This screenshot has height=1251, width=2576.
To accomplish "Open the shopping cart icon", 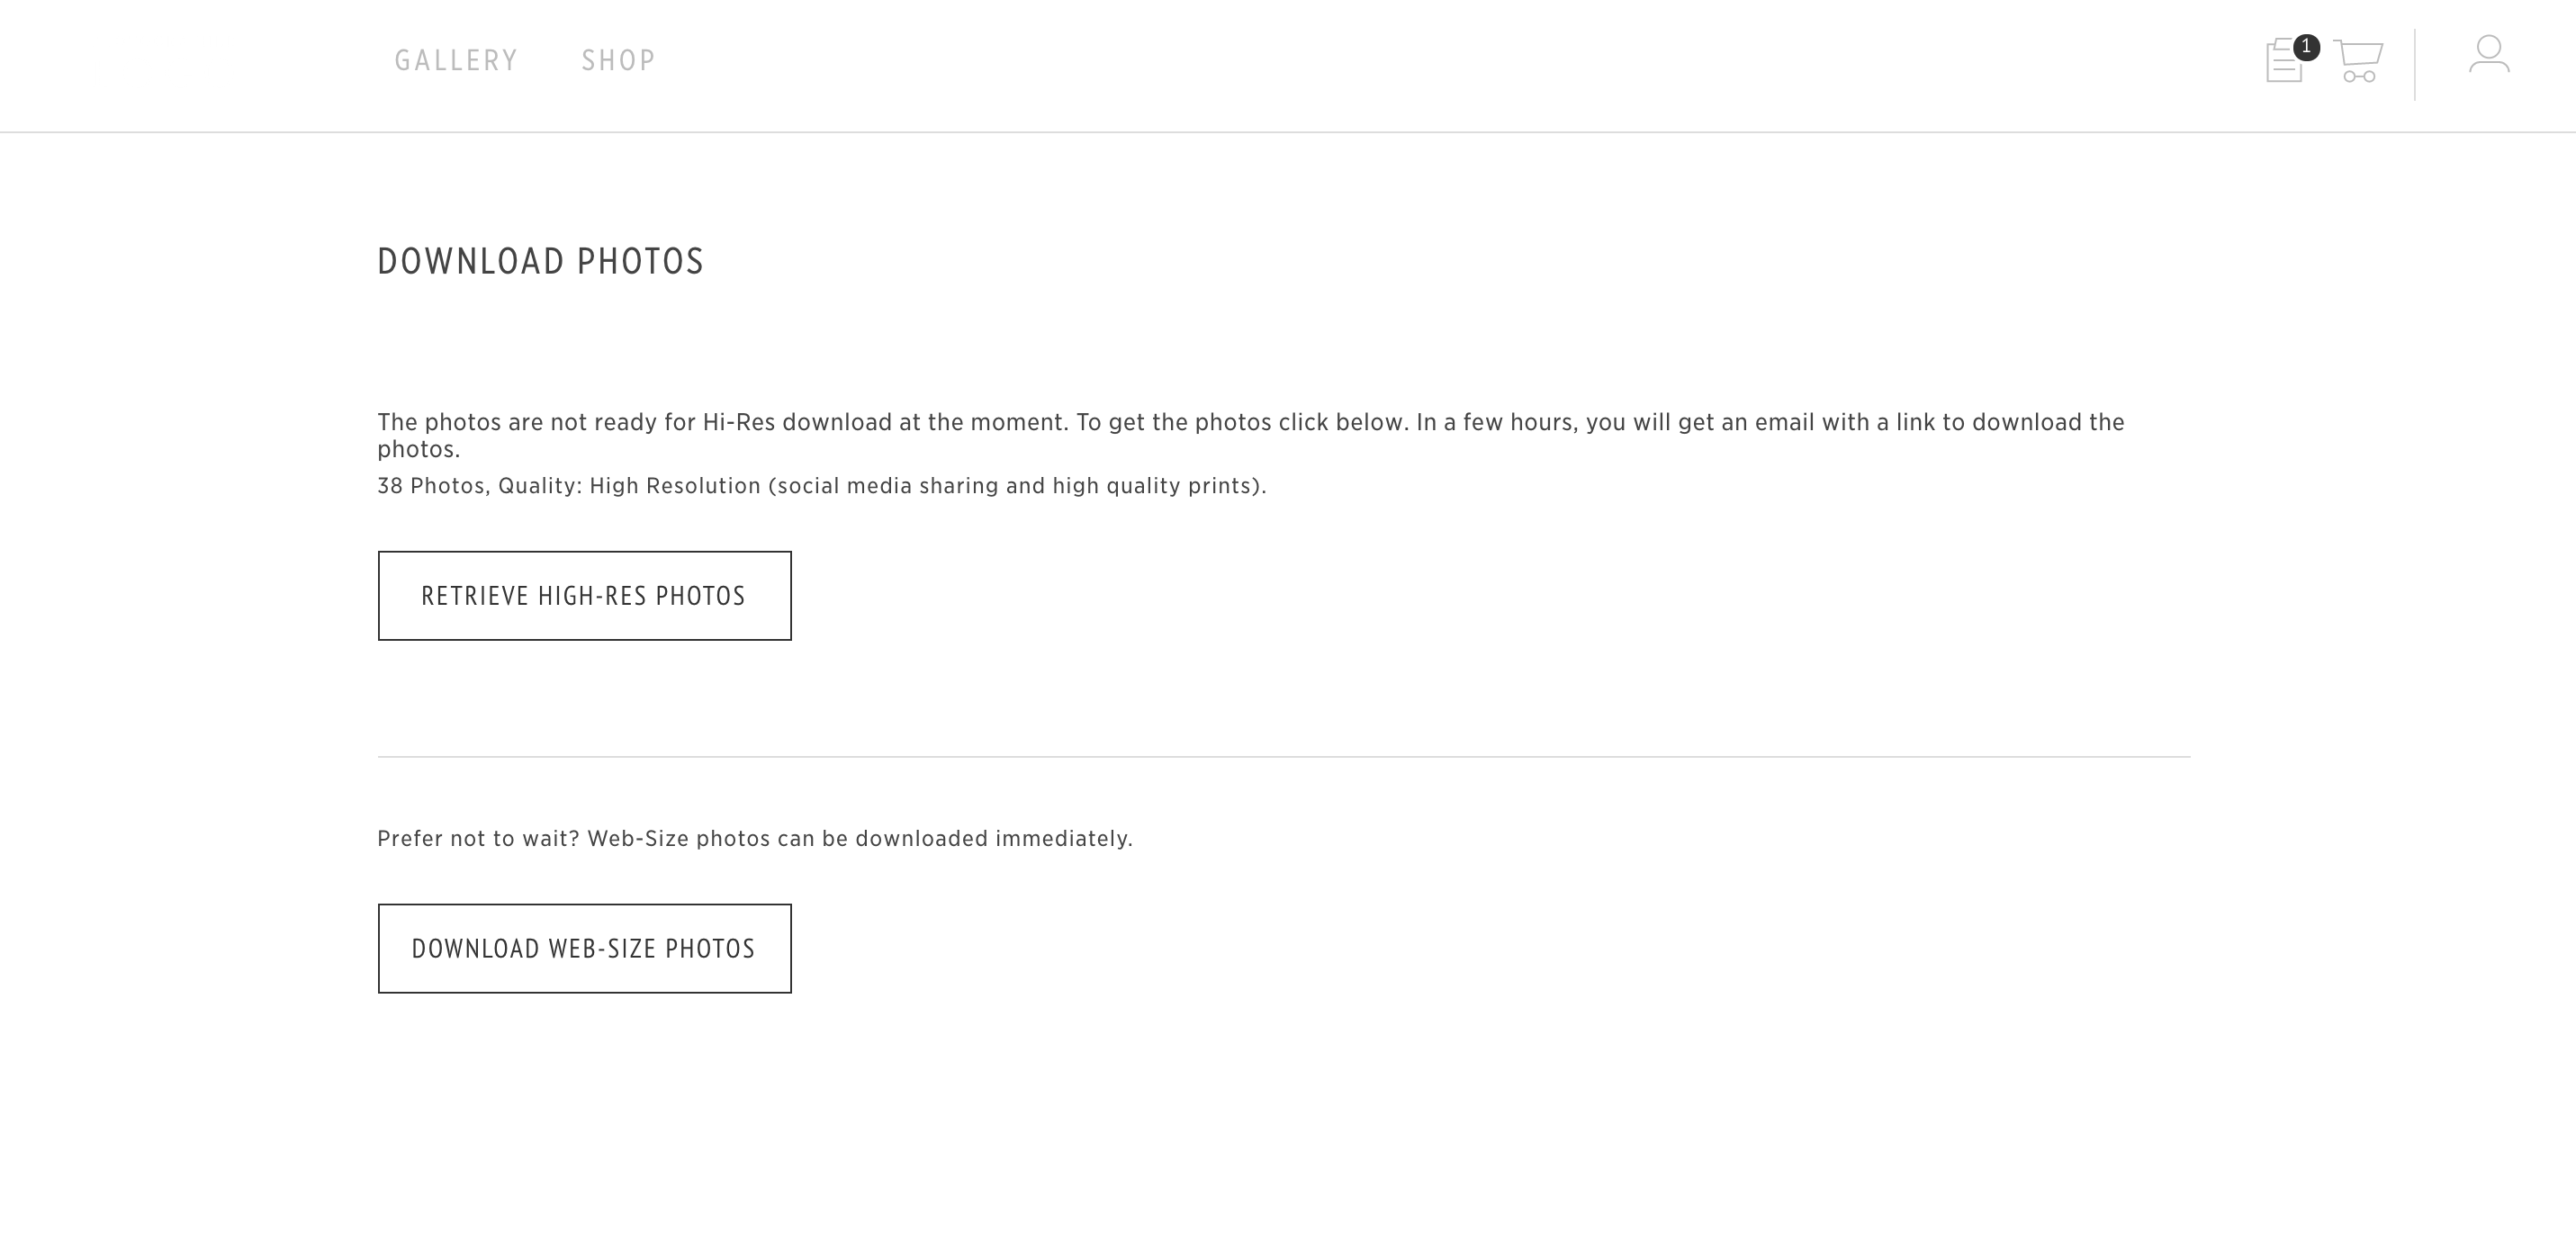I will pos(2358,61).
